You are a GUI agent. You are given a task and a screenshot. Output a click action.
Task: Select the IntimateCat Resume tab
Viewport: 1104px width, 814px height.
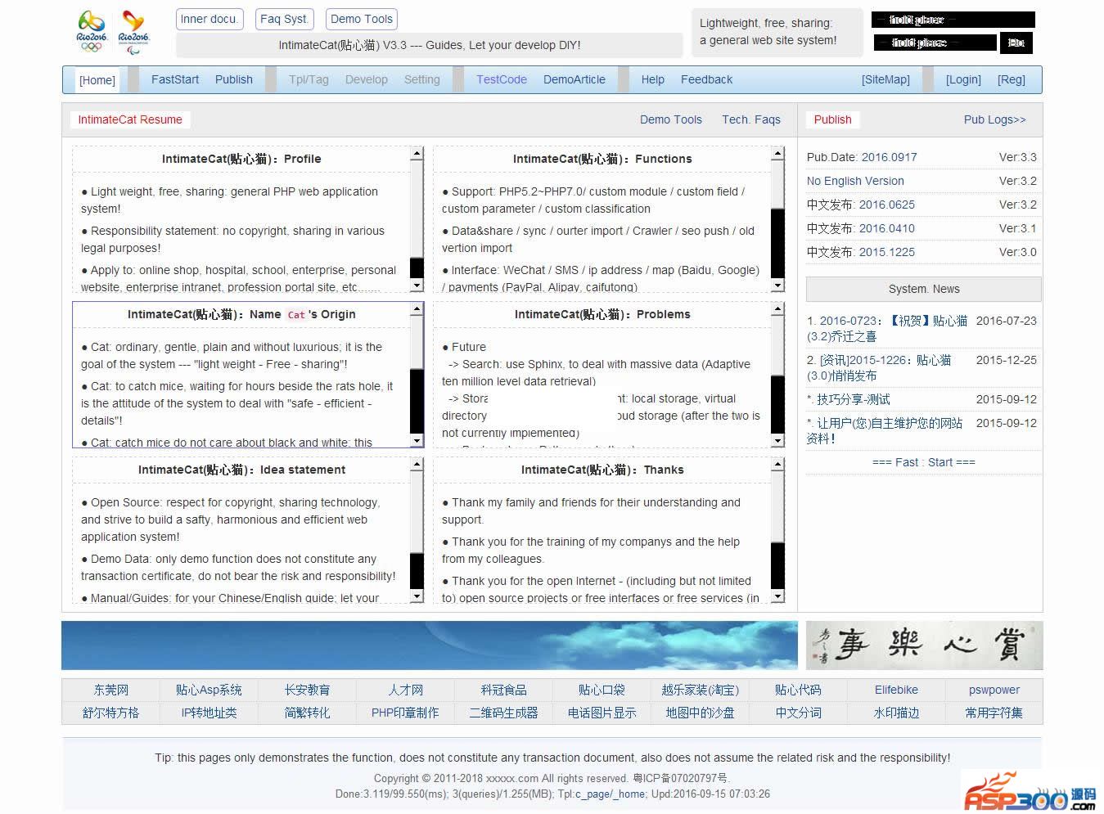pyautogui.click(x=130, y=119)
